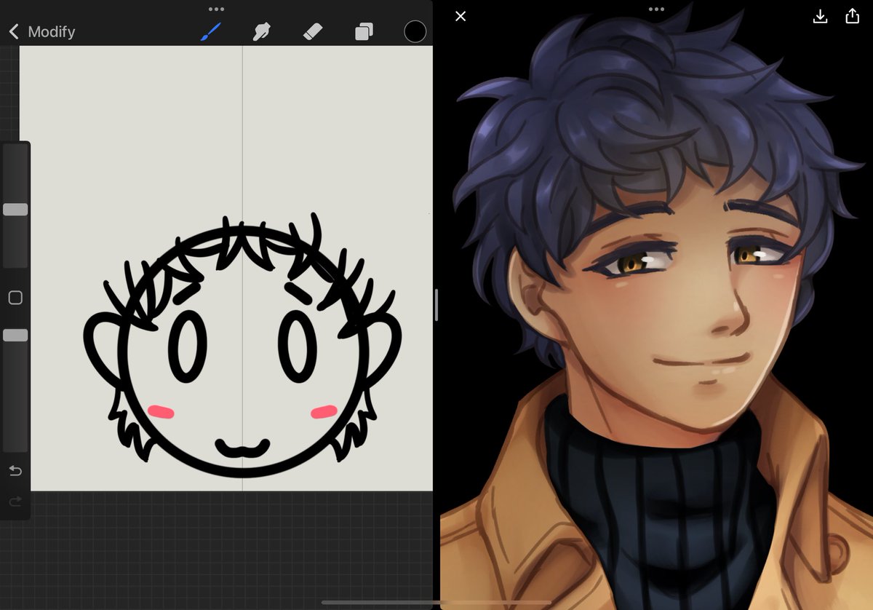The width and height of the screenshot is (873, 610).
Task: Share the portrait image
Action: coord(853,16)
